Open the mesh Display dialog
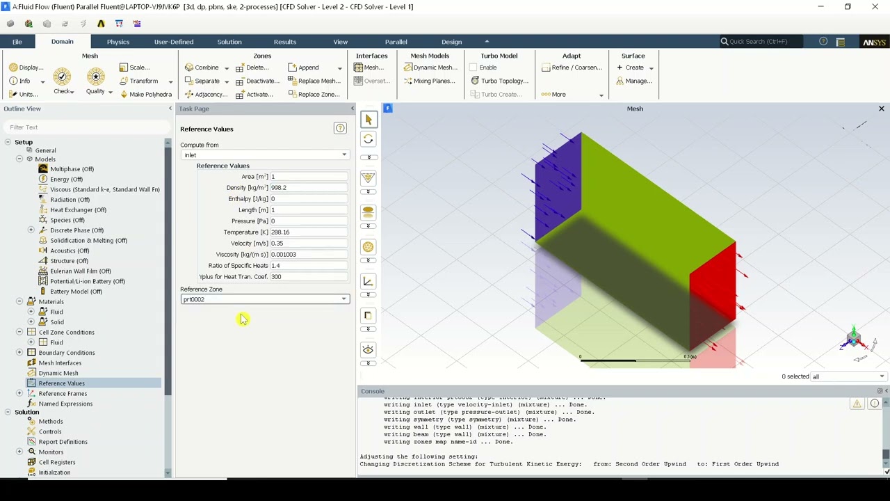This screenshot has height=501, width=890. coord(26,67)
